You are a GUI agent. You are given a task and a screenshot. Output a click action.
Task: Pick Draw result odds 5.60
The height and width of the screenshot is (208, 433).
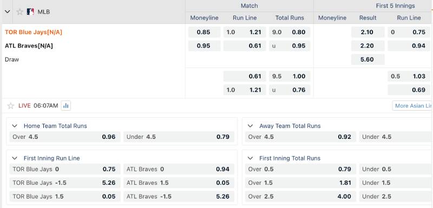[x=368, y=59]
